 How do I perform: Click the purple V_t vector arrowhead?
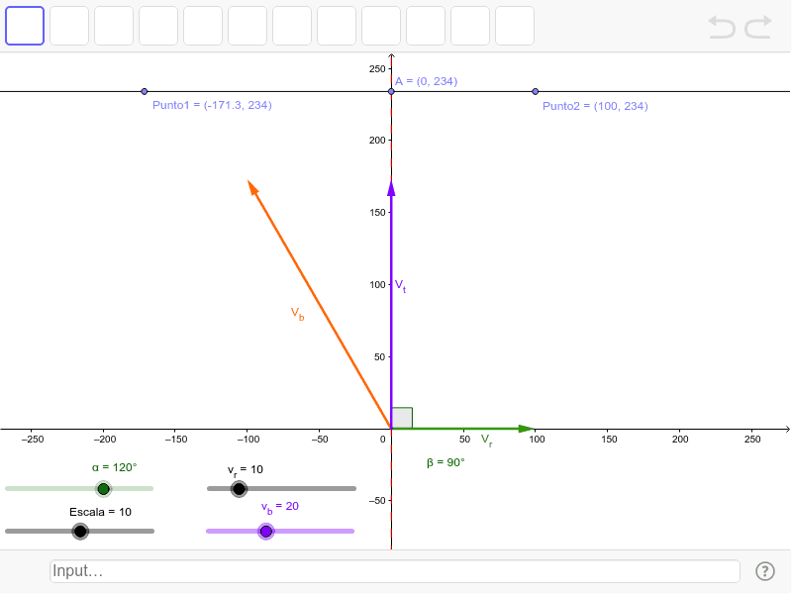pos(391,188)
